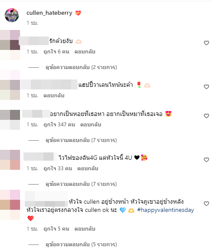The height and width of the screenshot is (251, 213).
Task: Like the อยากเป็นหอยที่เธอหา comment heart
Action: (206, 116)
